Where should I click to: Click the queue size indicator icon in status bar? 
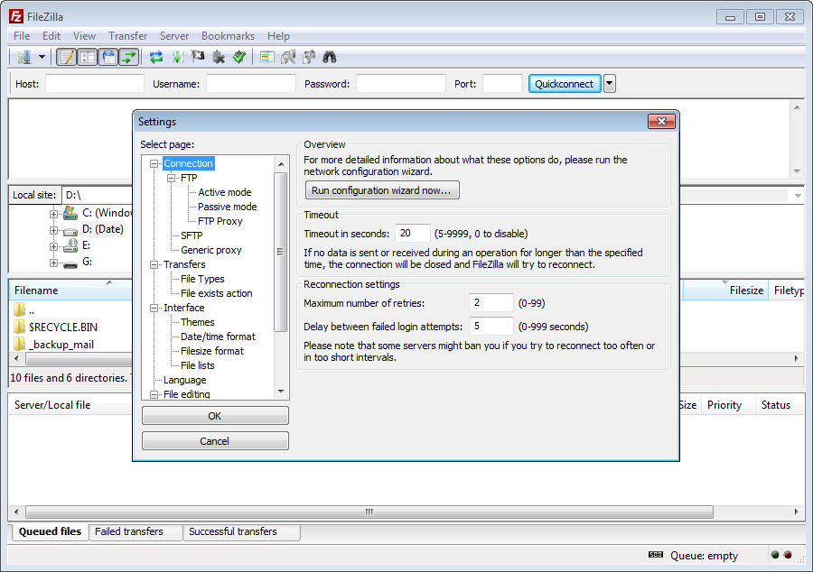(656, 555)
